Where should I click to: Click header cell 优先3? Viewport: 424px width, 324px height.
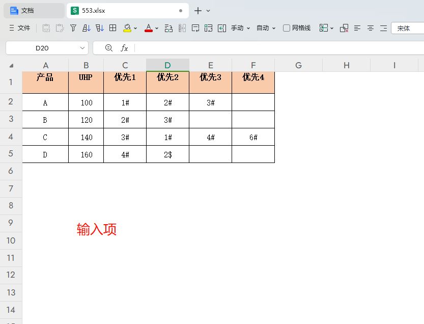pyautogui.click(x=210, y=83)
